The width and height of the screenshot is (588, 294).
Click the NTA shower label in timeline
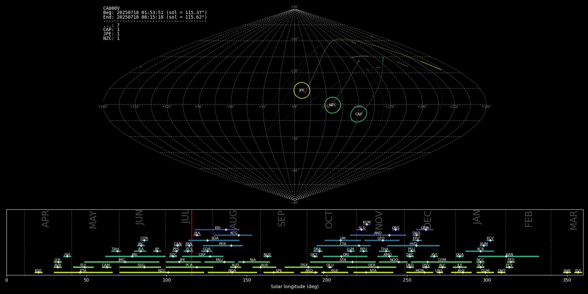[x=373, y=271]
